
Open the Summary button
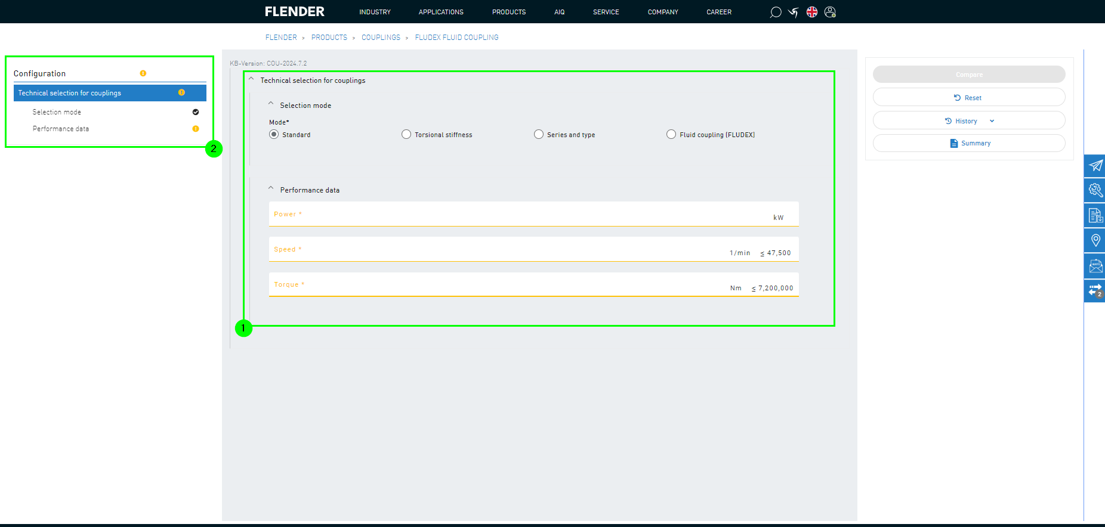(969, 143)
